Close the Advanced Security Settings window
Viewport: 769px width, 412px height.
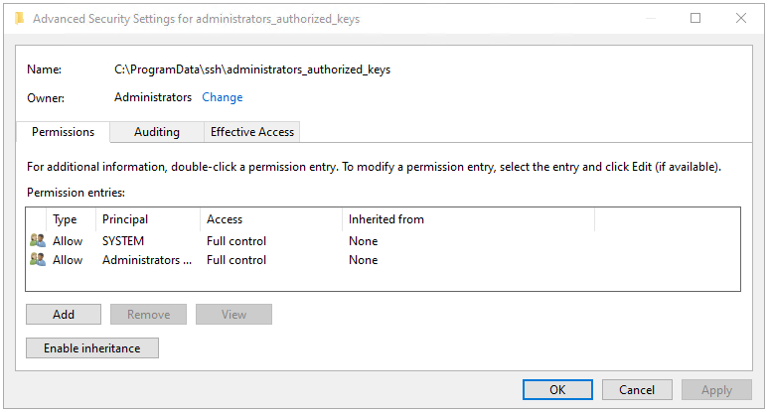(740, 18)
